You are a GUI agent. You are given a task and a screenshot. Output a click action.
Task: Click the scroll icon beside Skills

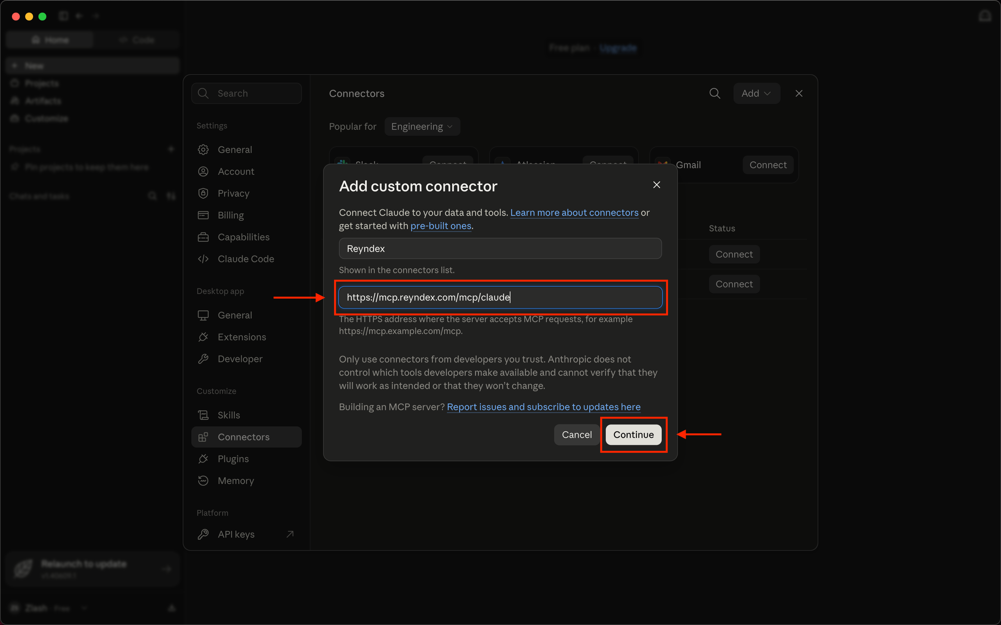pyautogui.click(x=203, y=415)
